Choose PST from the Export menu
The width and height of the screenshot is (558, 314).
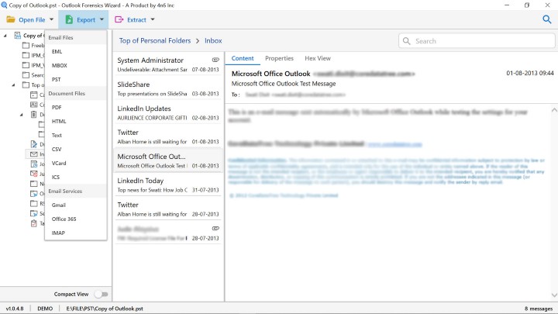[76, 79]
